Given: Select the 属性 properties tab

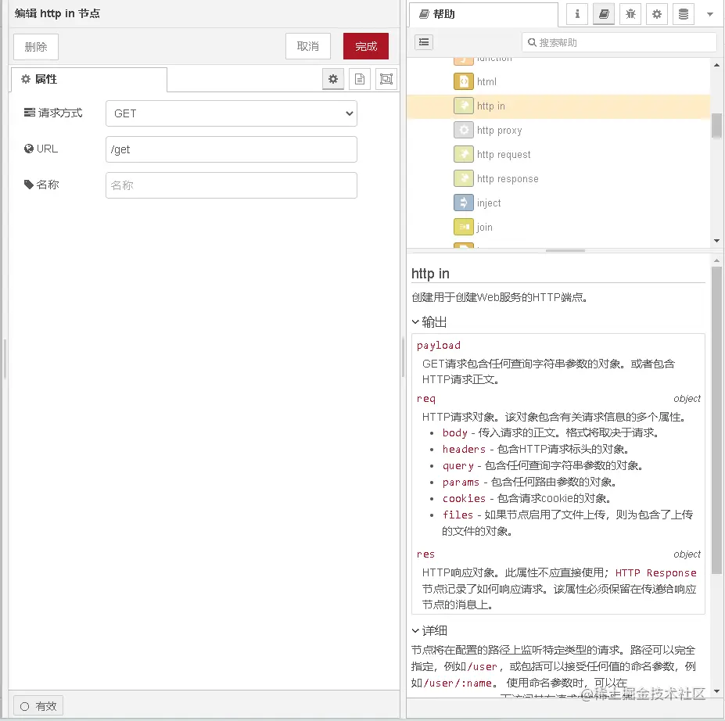Looking at the screenshot, I should 89,80.
